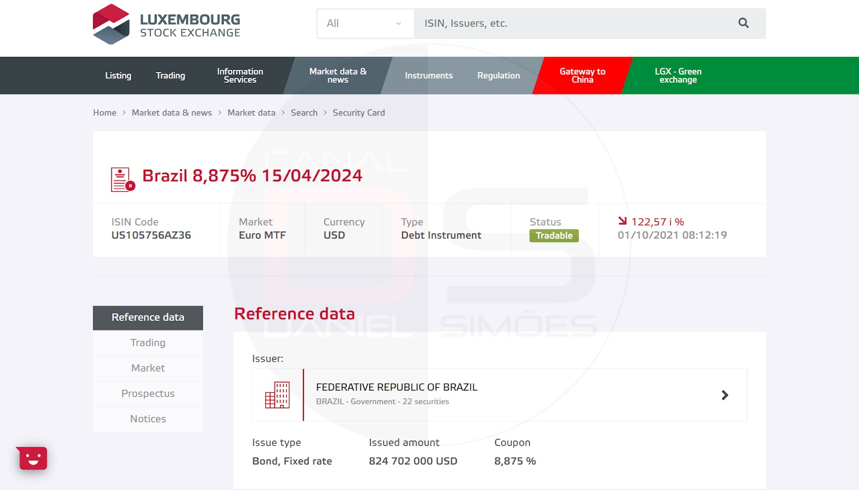Open Market data & news menu
Screen dimensions: 859x490
coord(338,76)
